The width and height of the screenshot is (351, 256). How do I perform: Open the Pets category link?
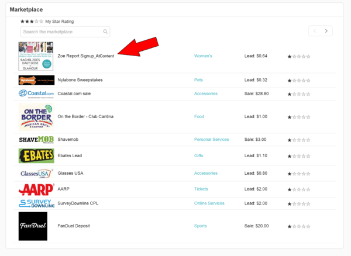198,80
